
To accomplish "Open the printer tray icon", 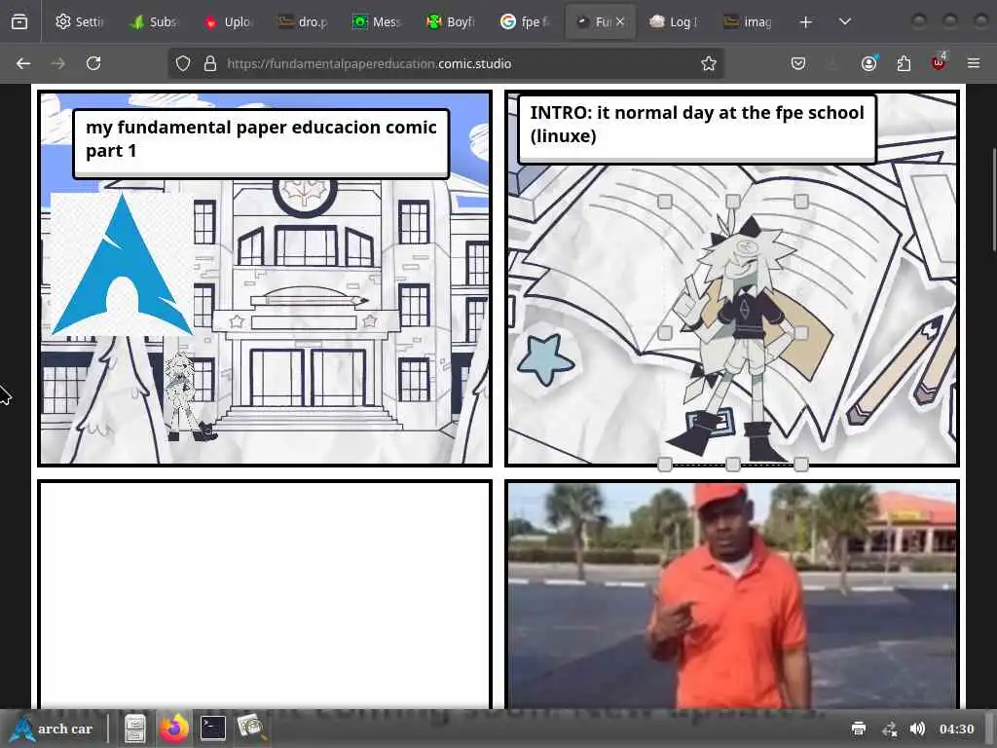I will pos(859,729).
